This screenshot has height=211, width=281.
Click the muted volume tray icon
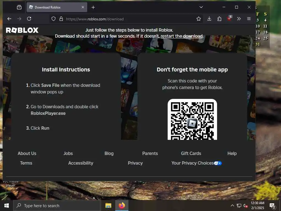click(x=245, y=206)
